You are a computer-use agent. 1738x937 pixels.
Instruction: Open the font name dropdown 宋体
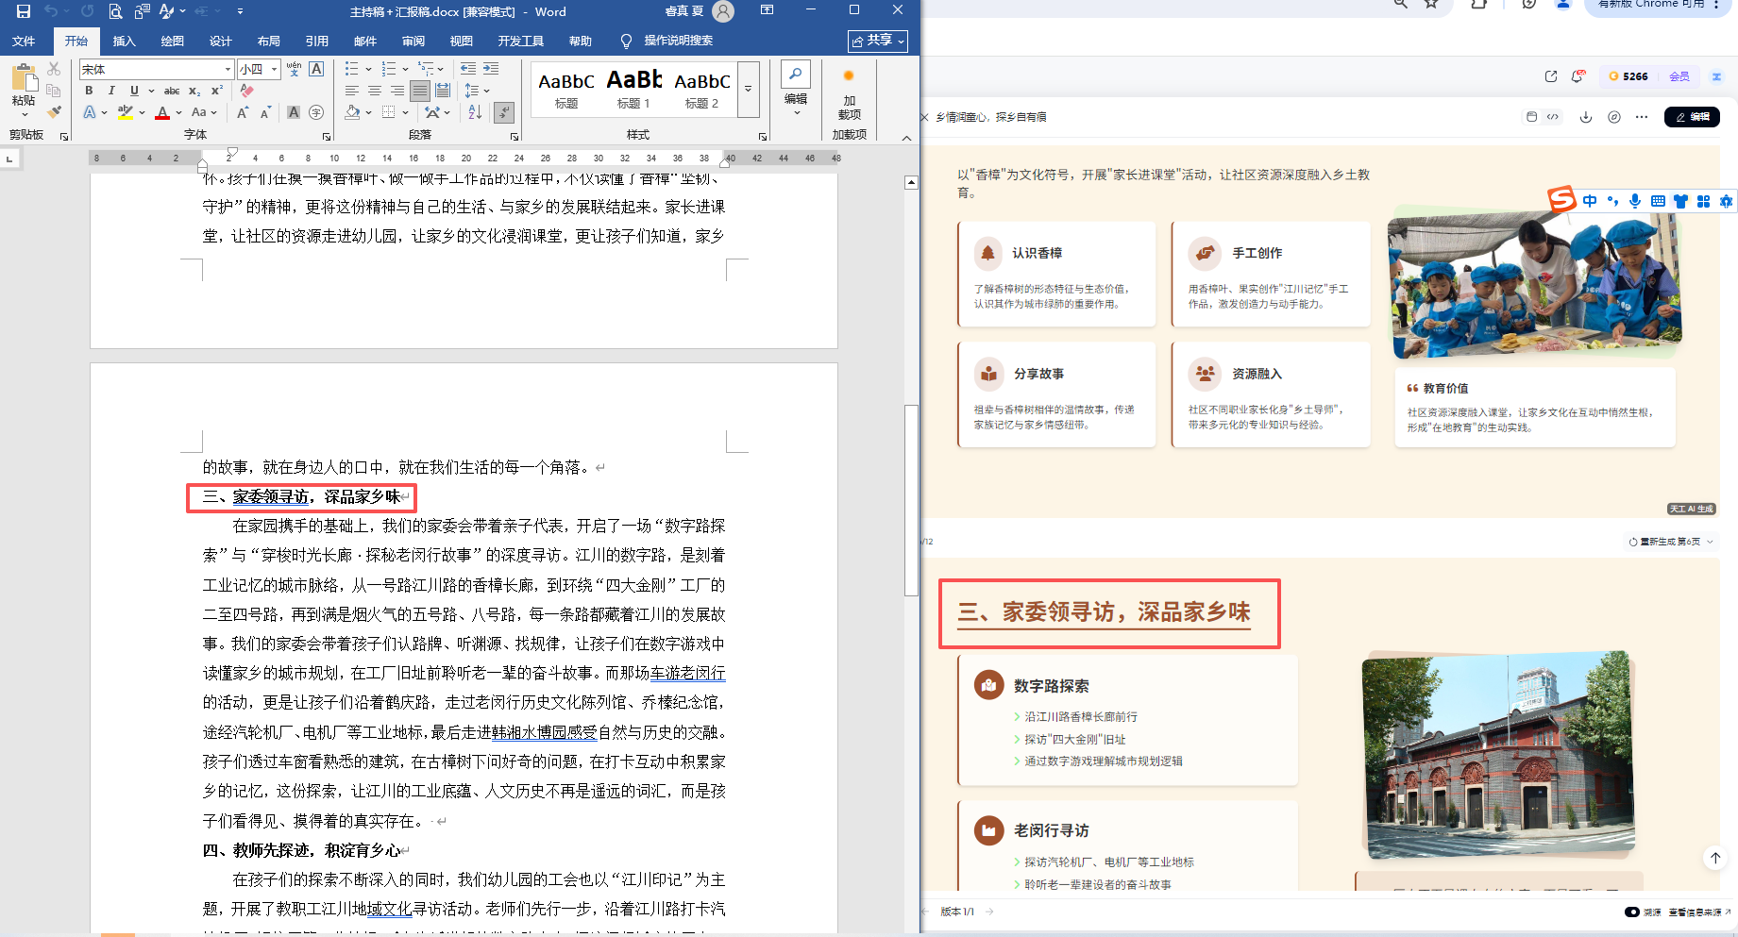click(228, 69)
